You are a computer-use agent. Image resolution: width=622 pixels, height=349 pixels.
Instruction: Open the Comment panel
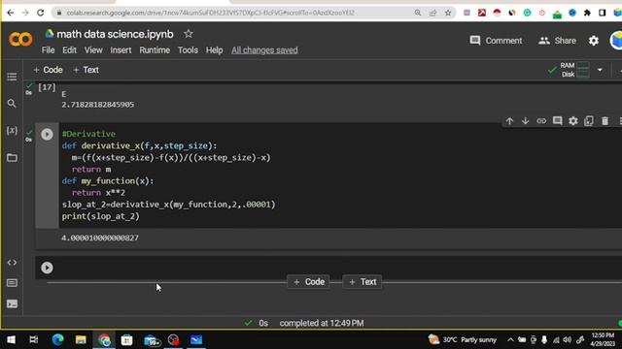[496, 41]
